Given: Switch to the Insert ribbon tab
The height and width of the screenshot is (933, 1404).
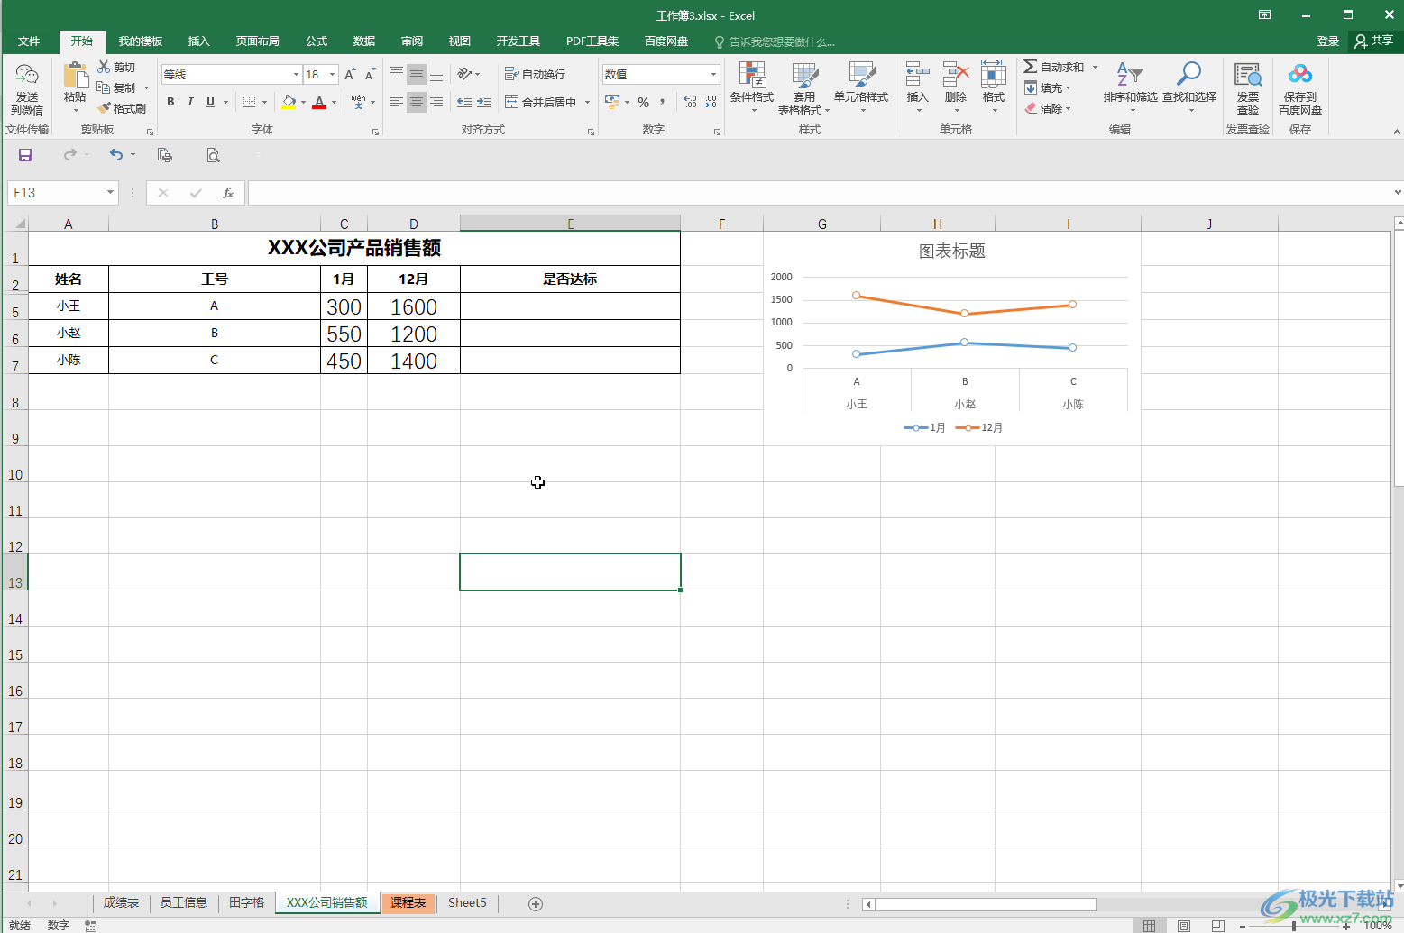Looking at the screenshot, I should (x=198, y=41).
